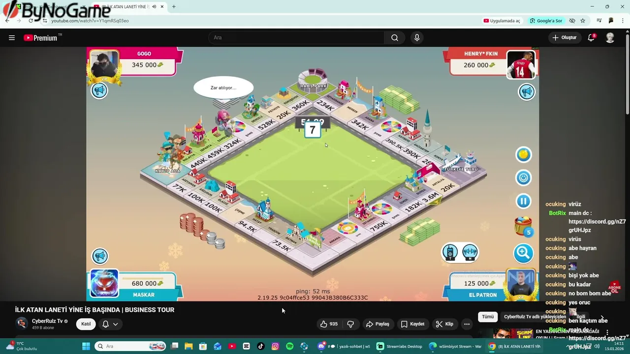Click the HENRY* FKIN megaphone icon
The image size is (630, 354).
tap(527, 92)
